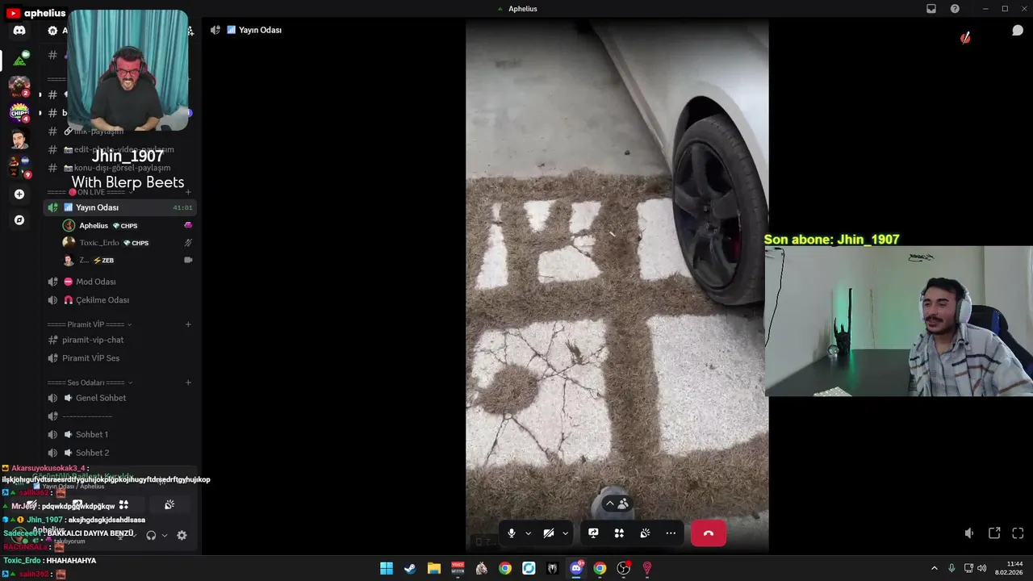
Task: Launch Steam from taskbar
Action: tap(410, 568)
